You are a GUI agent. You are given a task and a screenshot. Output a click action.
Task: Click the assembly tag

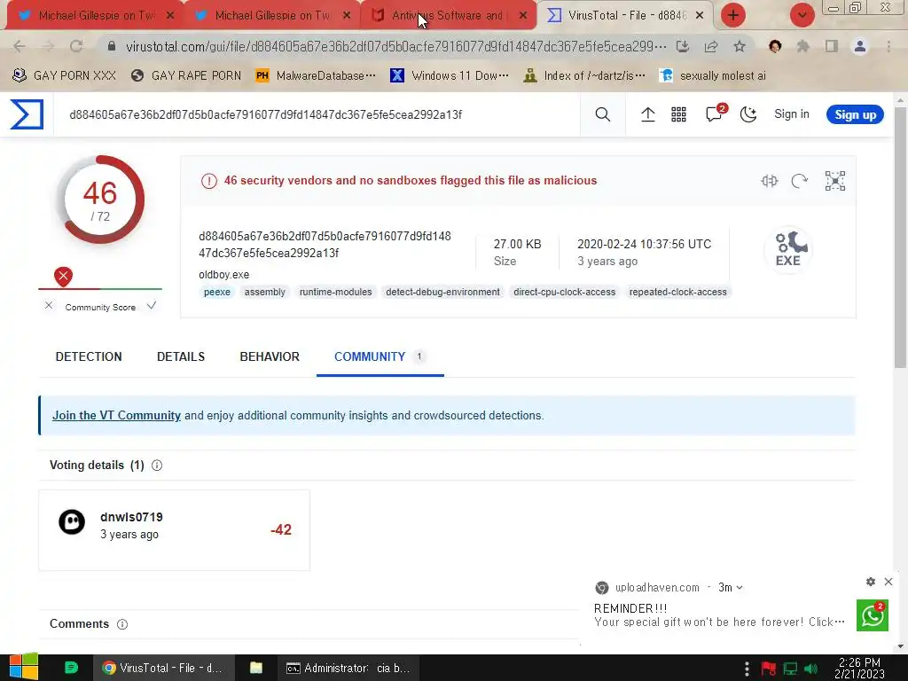264,292
